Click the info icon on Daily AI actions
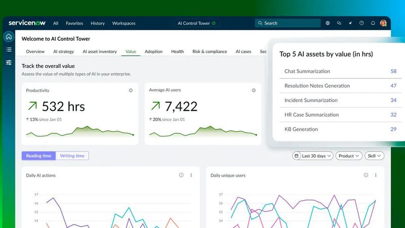The width and height of the screenshot is (405, 228). [x=181, y=175]
